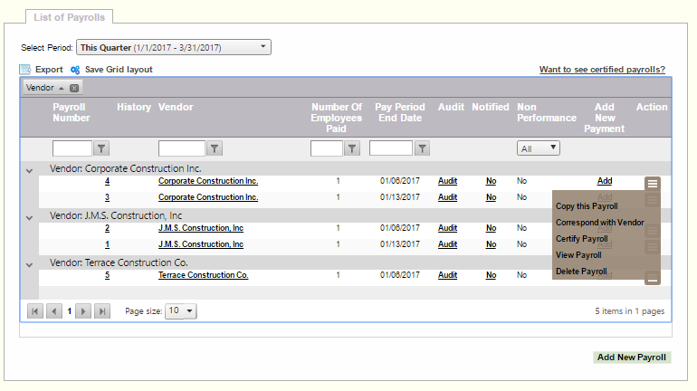Screen dimensions: 697x391
Task: Choose Certify Payroll from the action menu
Action: coord(582,239)
